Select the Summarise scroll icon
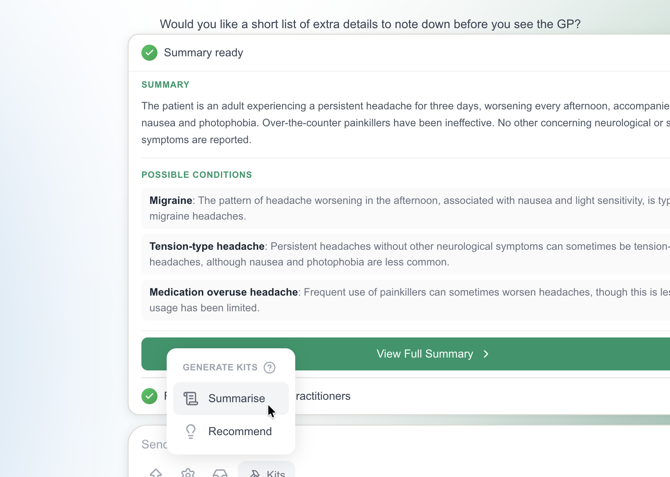This screenshot has height=477, width=670. pos(190,398)
